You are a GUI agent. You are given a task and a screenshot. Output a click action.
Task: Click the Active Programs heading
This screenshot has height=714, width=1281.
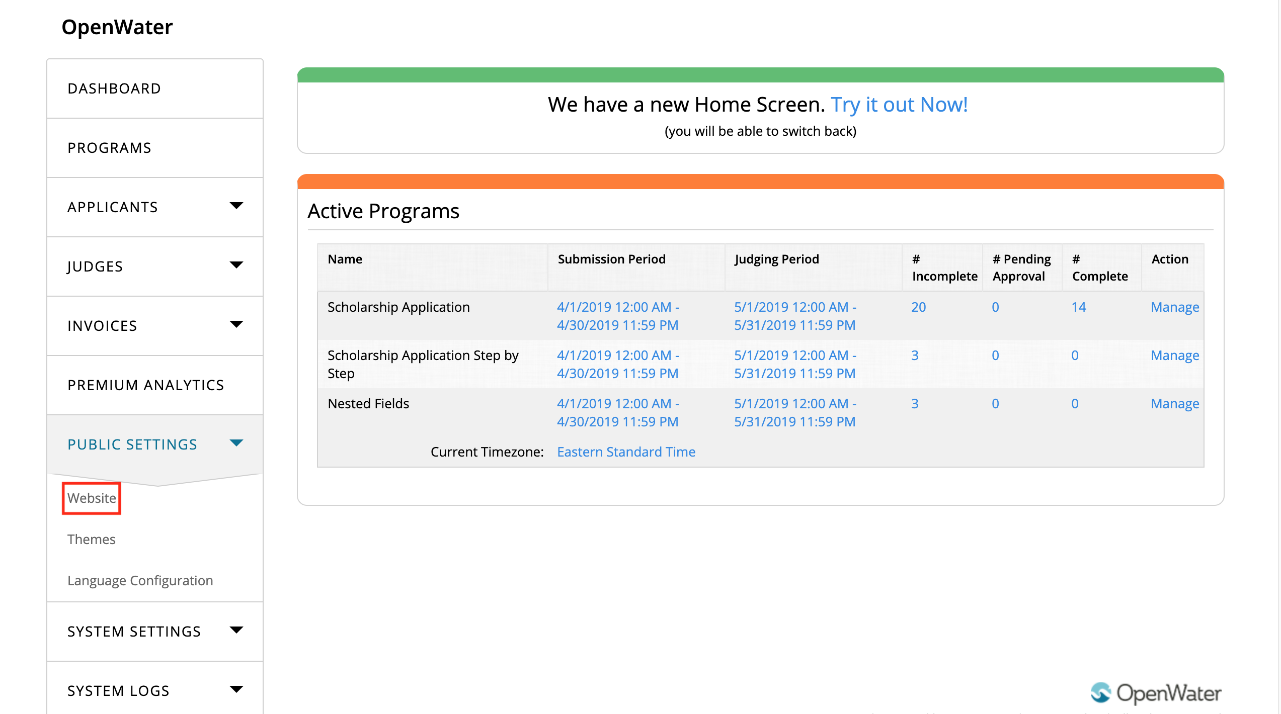tap(383, 211)
